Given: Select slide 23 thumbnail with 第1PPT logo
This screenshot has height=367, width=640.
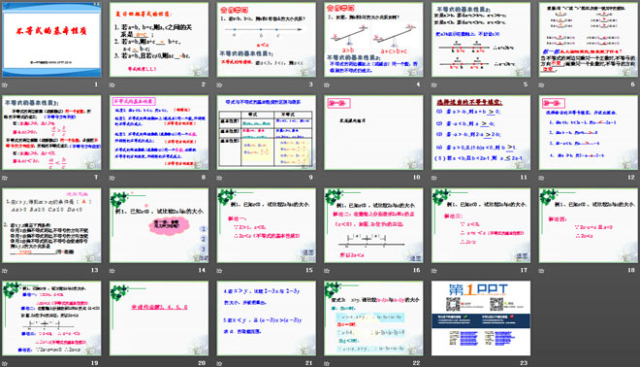Looking at the screenshot, I should (481, 317).
